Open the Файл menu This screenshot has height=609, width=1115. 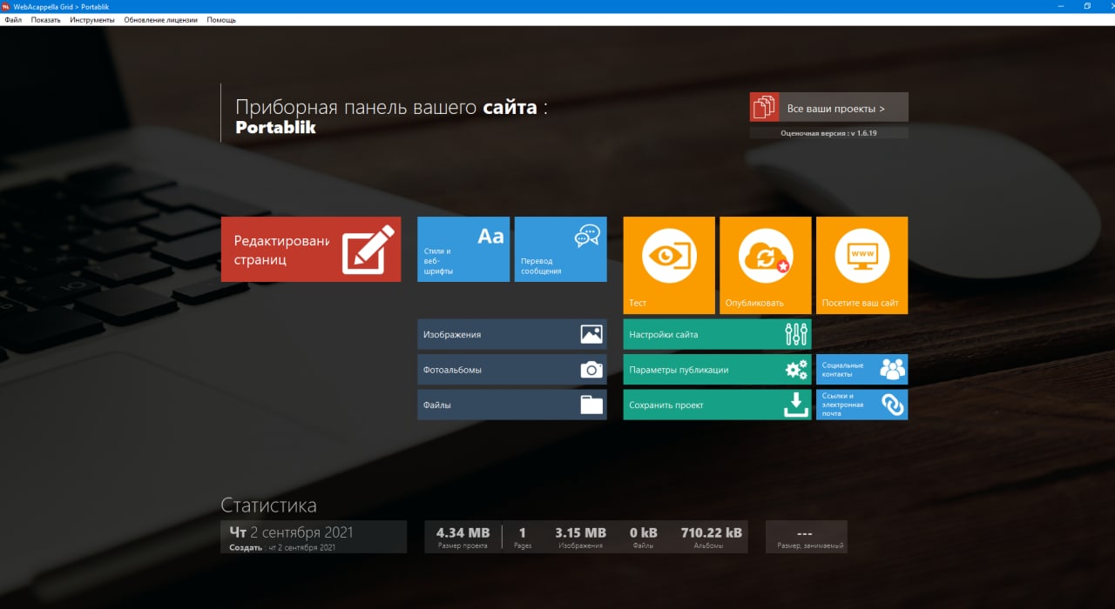click(x=13, y=19)
